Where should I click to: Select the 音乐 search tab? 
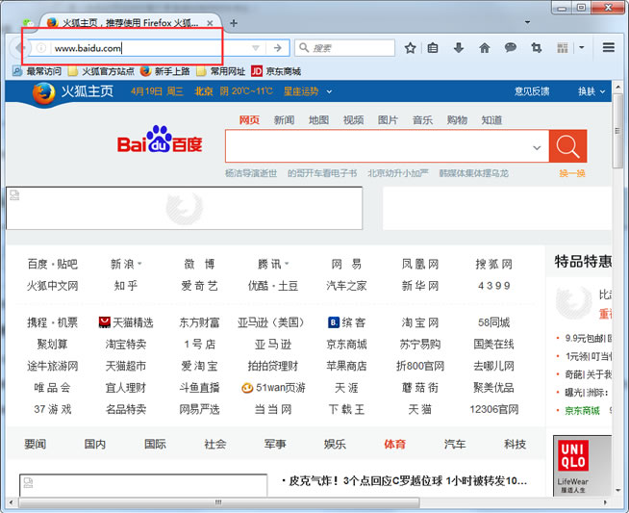423,120
